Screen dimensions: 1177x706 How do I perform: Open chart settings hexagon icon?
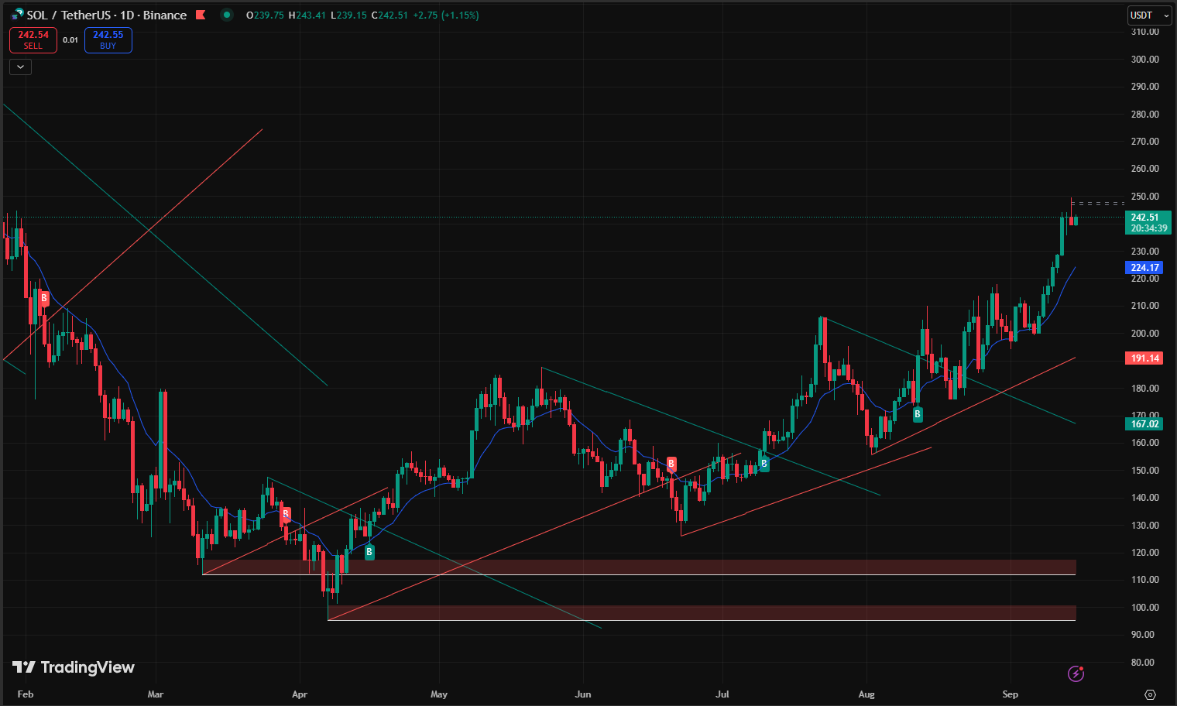[x=1150, y=694]
